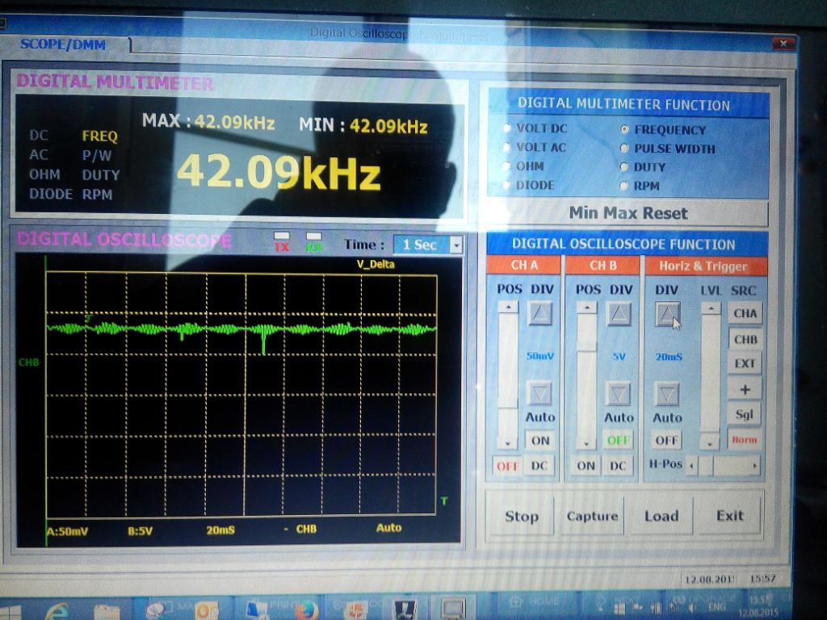This screenshot has width=827, height=620.
Task: Decrease horizontal time division
Action: pyautogui.click(x=667, y=394)
